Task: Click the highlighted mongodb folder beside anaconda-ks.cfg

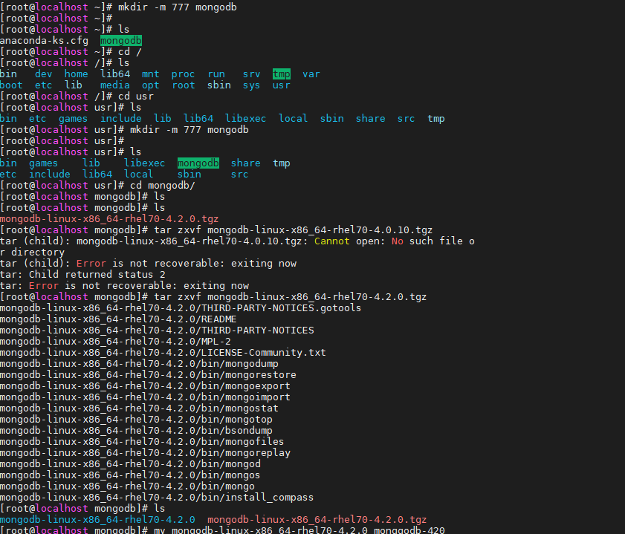Action: [121, 41]
